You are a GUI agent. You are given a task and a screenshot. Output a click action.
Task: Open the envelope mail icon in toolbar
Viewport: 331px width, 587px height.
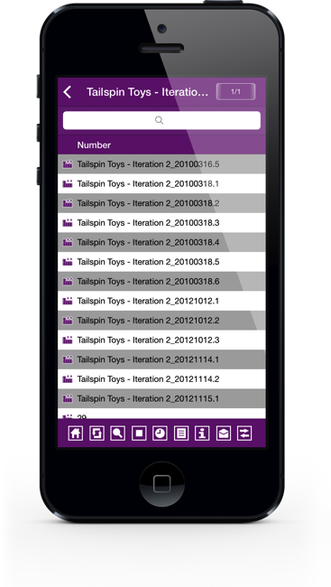pos(224,433)
